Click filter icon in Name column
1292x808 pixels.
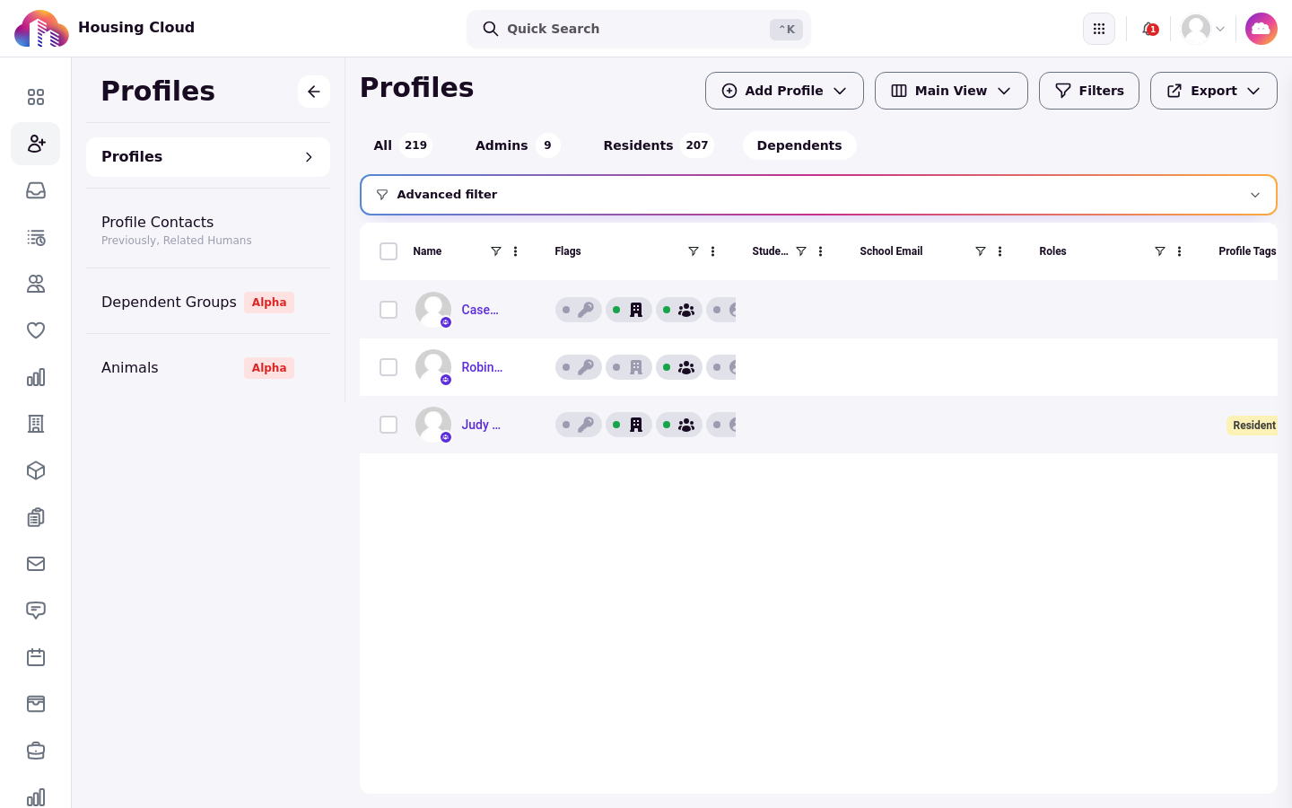point(495,251)
